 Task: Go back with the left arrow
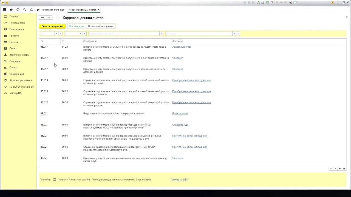click(x=42, y=18)
